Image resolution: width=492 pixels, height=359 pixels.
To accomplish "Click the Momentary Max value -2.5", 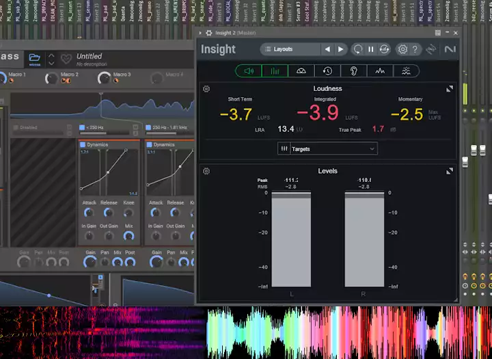I will [407, 114].
